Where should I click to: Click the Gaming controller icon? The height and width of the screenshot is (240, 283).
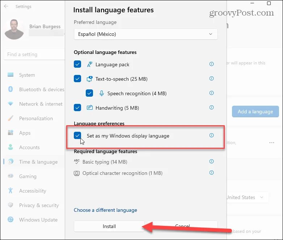10,176
